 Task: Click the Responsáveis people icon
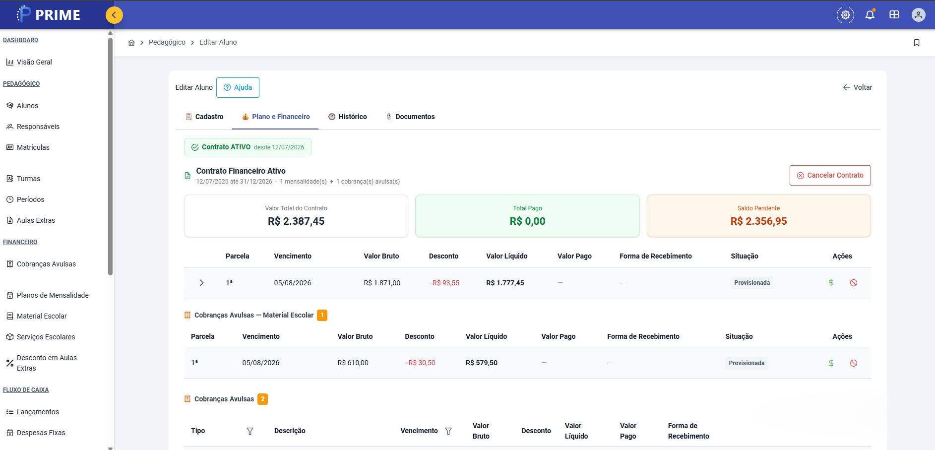[x=10, y=127]
